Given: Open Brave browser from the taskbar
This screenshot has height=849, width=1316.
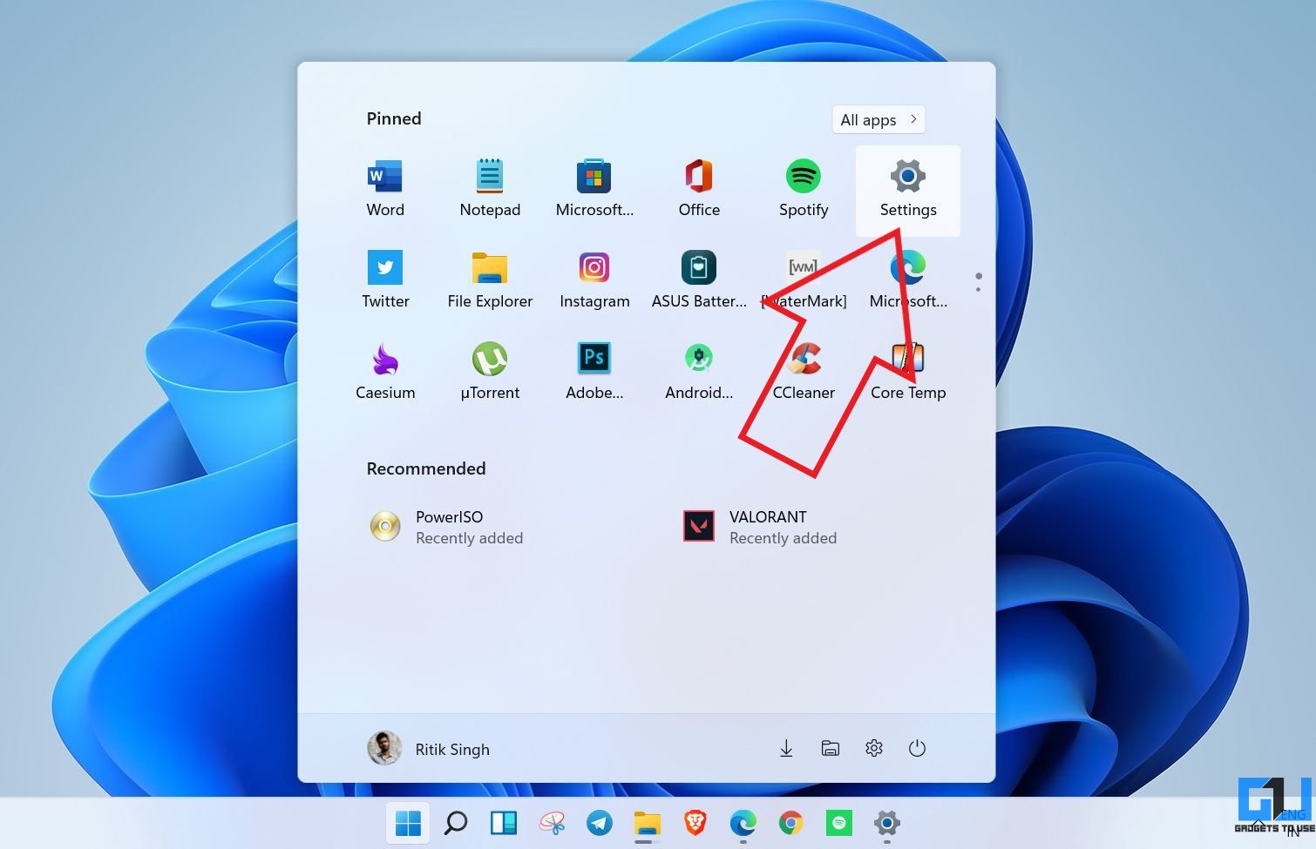Looking at the screenshot, I should (695, 823).
